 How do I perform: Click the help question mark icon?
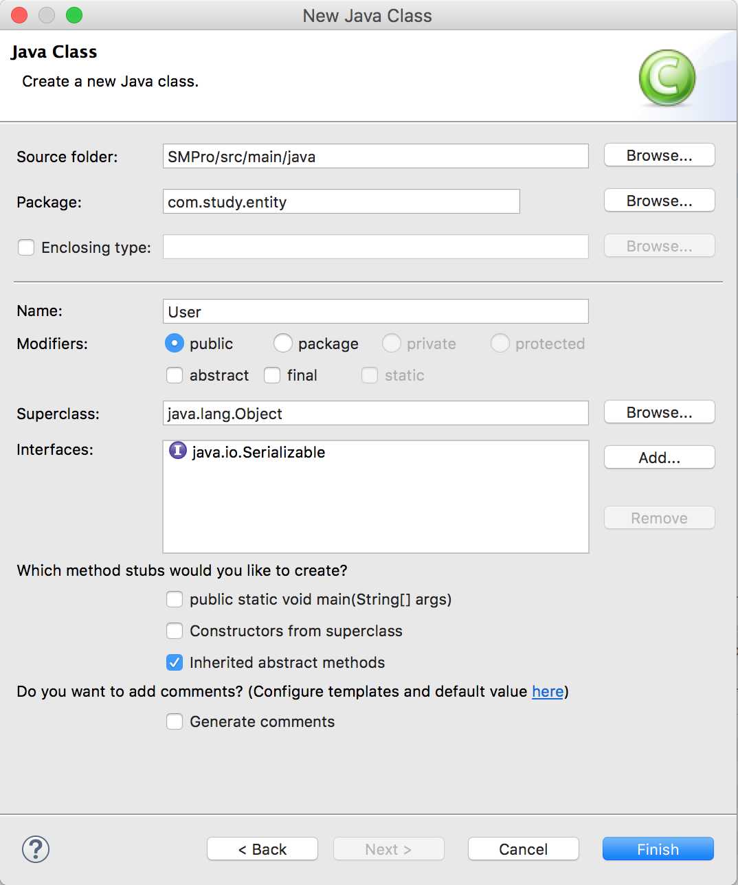coord(36,849)
